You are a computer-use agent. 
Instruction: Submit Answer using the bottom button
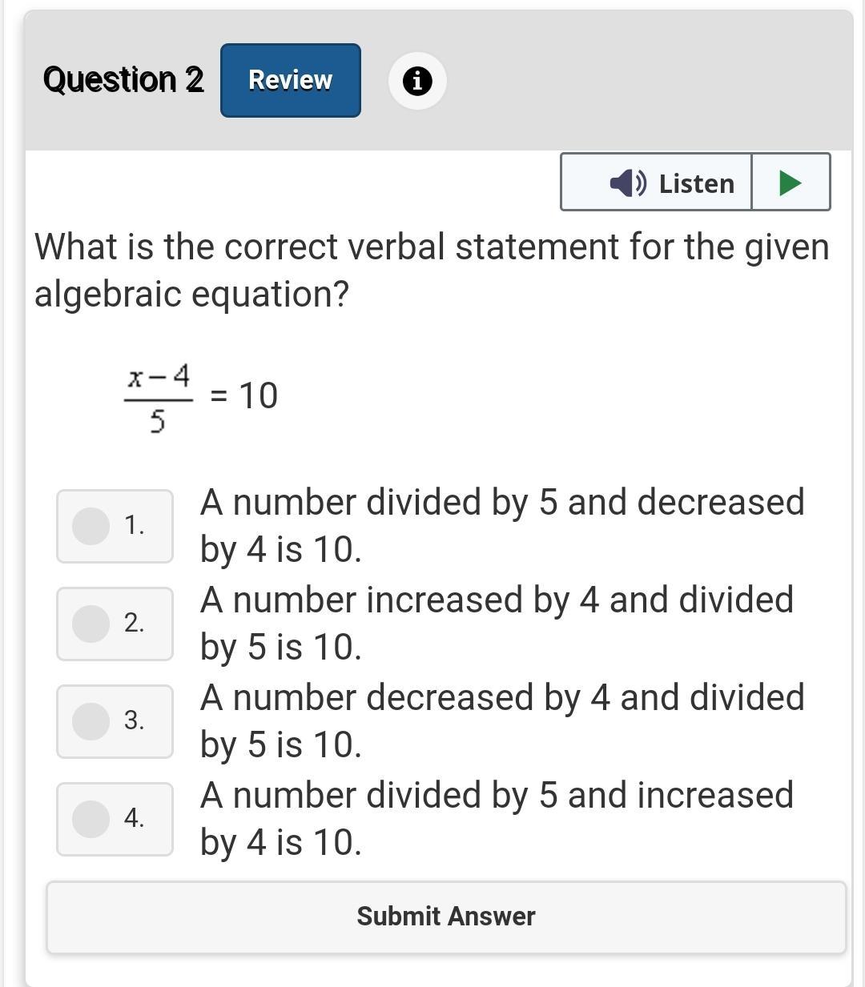tap(446, 917)
